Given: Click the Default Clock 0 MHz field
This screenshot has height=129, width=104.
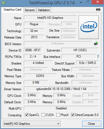Looking at the screenshot, I should [x=32, y=102].
